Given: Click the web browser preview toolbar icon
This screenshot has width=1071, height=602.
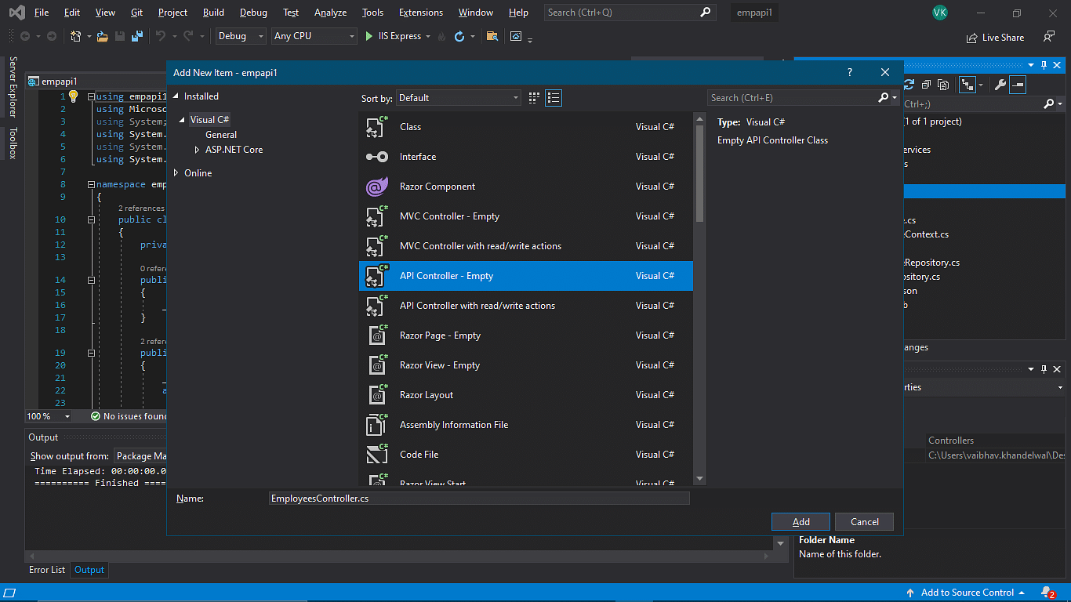Looking at the screenshot, I should click(x=516, y=36).
